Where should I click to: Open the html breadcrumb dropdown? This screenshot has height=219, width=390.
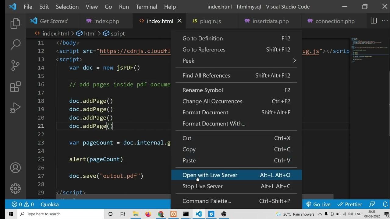click(86, 33)
